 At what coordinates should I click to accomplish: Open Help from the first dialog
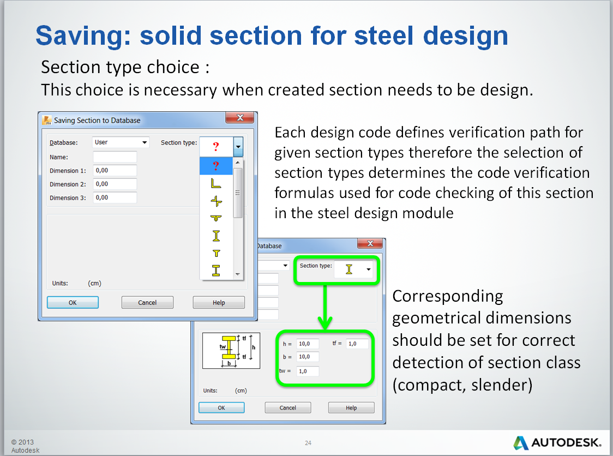[219, 302]
